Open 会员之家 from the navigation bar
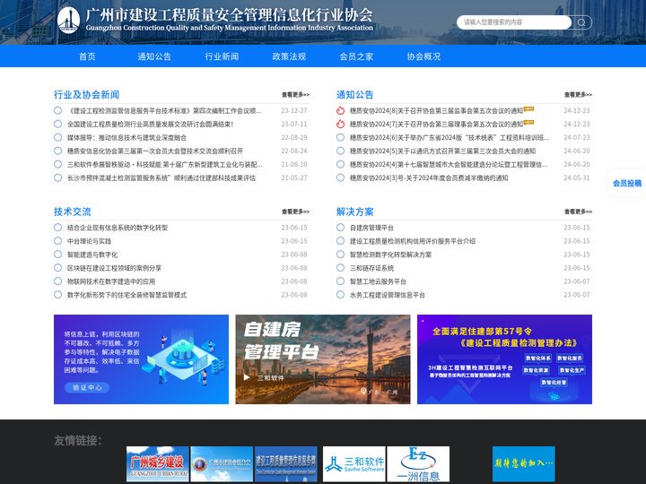The height and width of the screenshot is (484, 646). [x=356, y=56]
